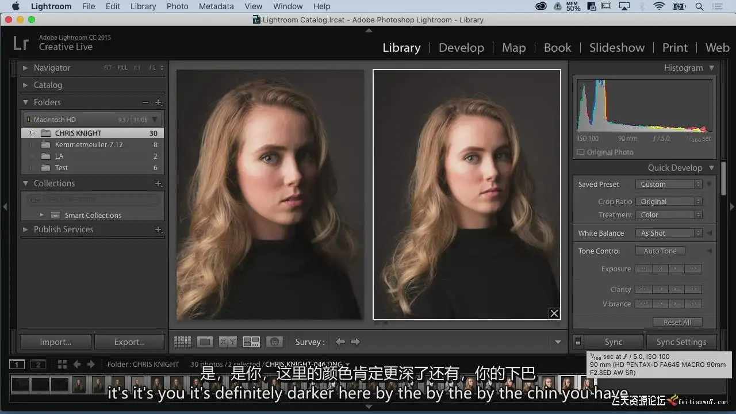
Task: Open the Treatment dropdown showing Color
Action: coord(669,215)
